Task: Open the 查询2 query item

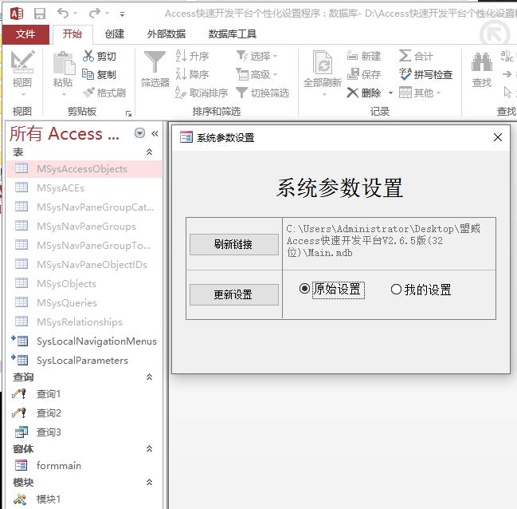Action: (49, 412)
